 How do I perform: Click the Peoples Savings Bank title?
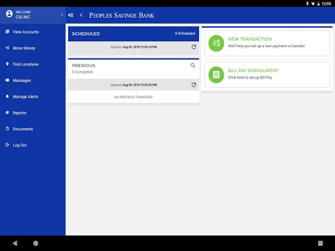(122, 15)
